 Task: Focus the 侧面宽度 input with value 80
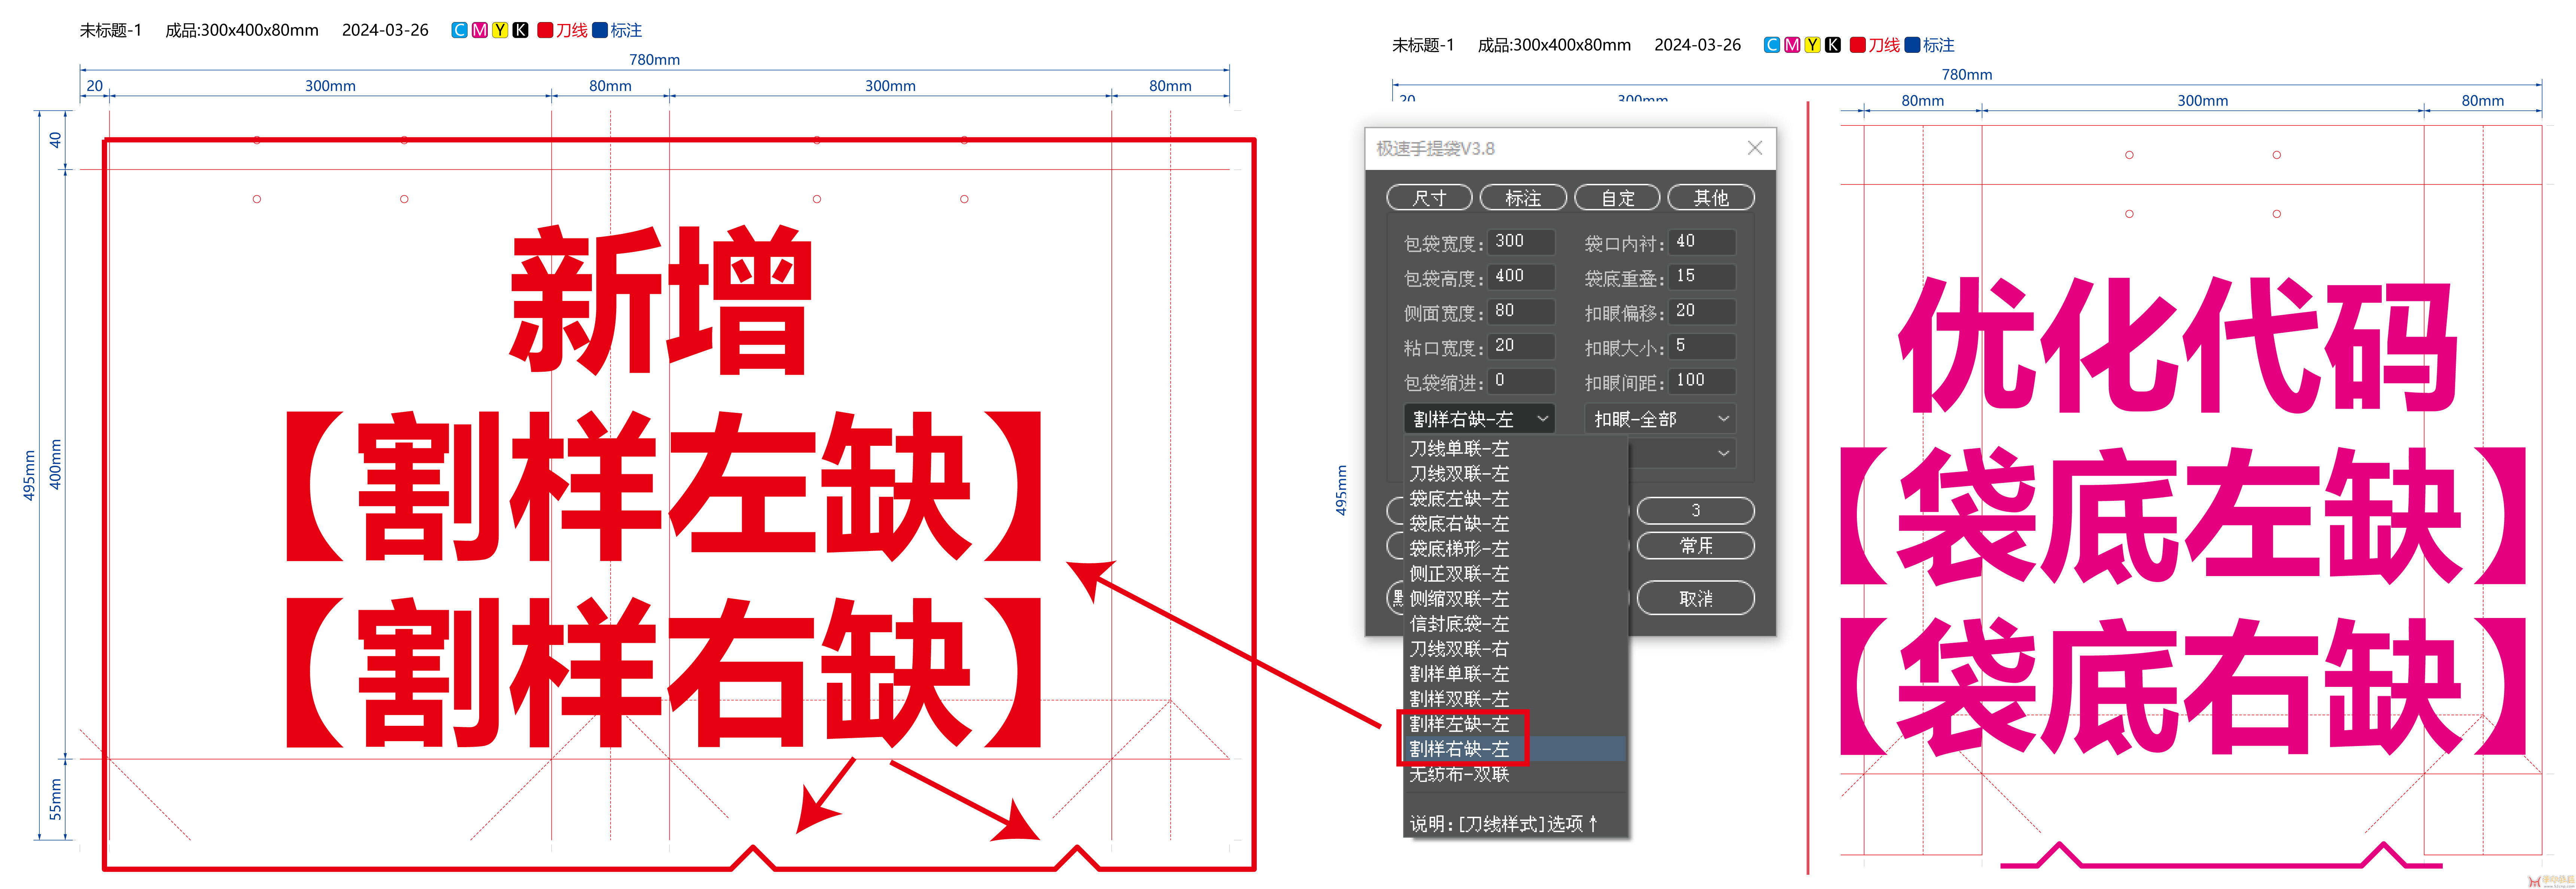1521,312
